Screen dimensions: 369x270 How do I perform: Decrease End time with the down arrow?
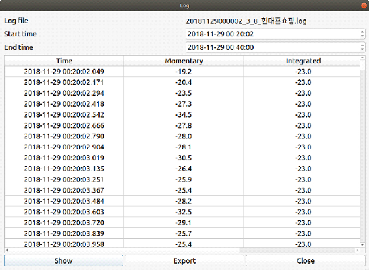(363, 50)
